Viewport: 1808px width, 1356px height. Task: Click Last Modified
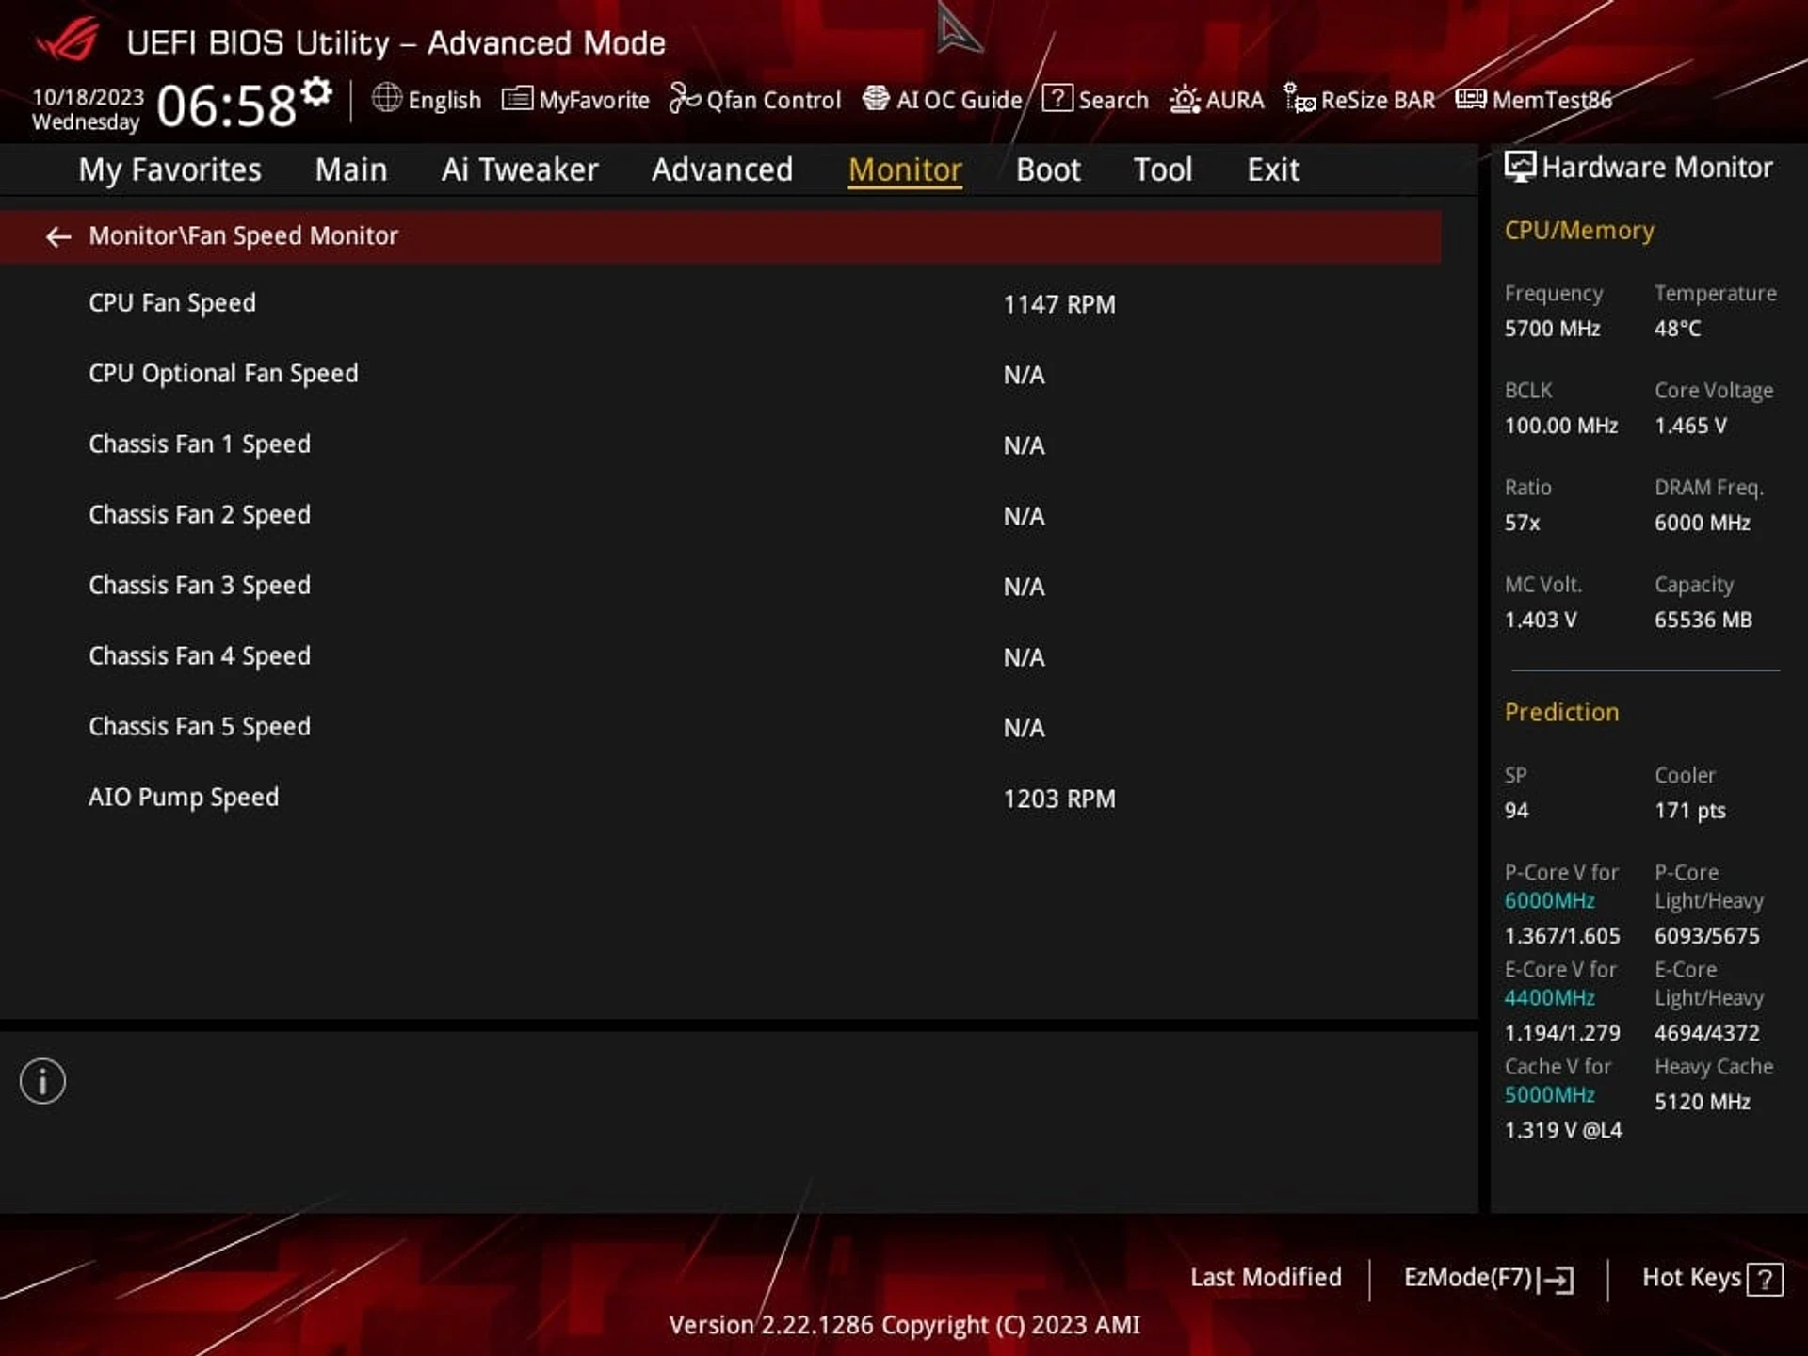[x=1266, y=1278]
